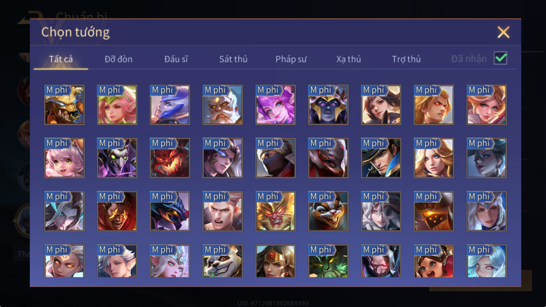Screen dimensions: 546x307
Task: Select the masked ninja hero portrait
Action: [x=276, y=158]
